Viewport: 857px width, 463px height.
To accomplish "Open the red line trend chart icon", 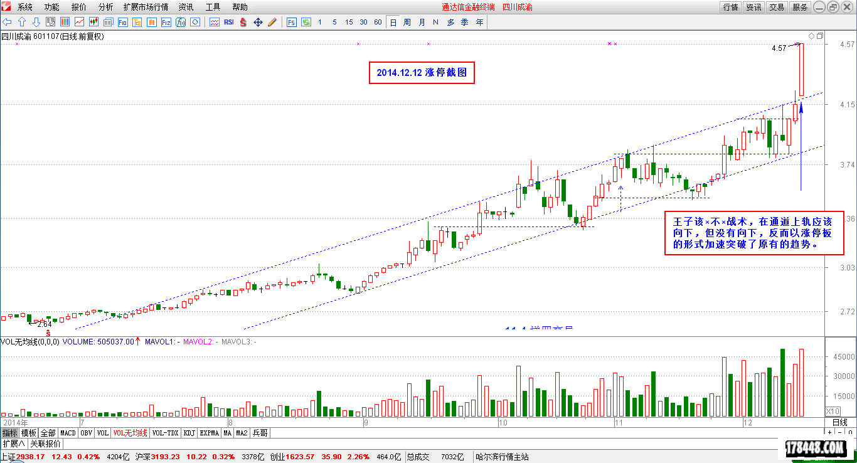I will (79, 22).
